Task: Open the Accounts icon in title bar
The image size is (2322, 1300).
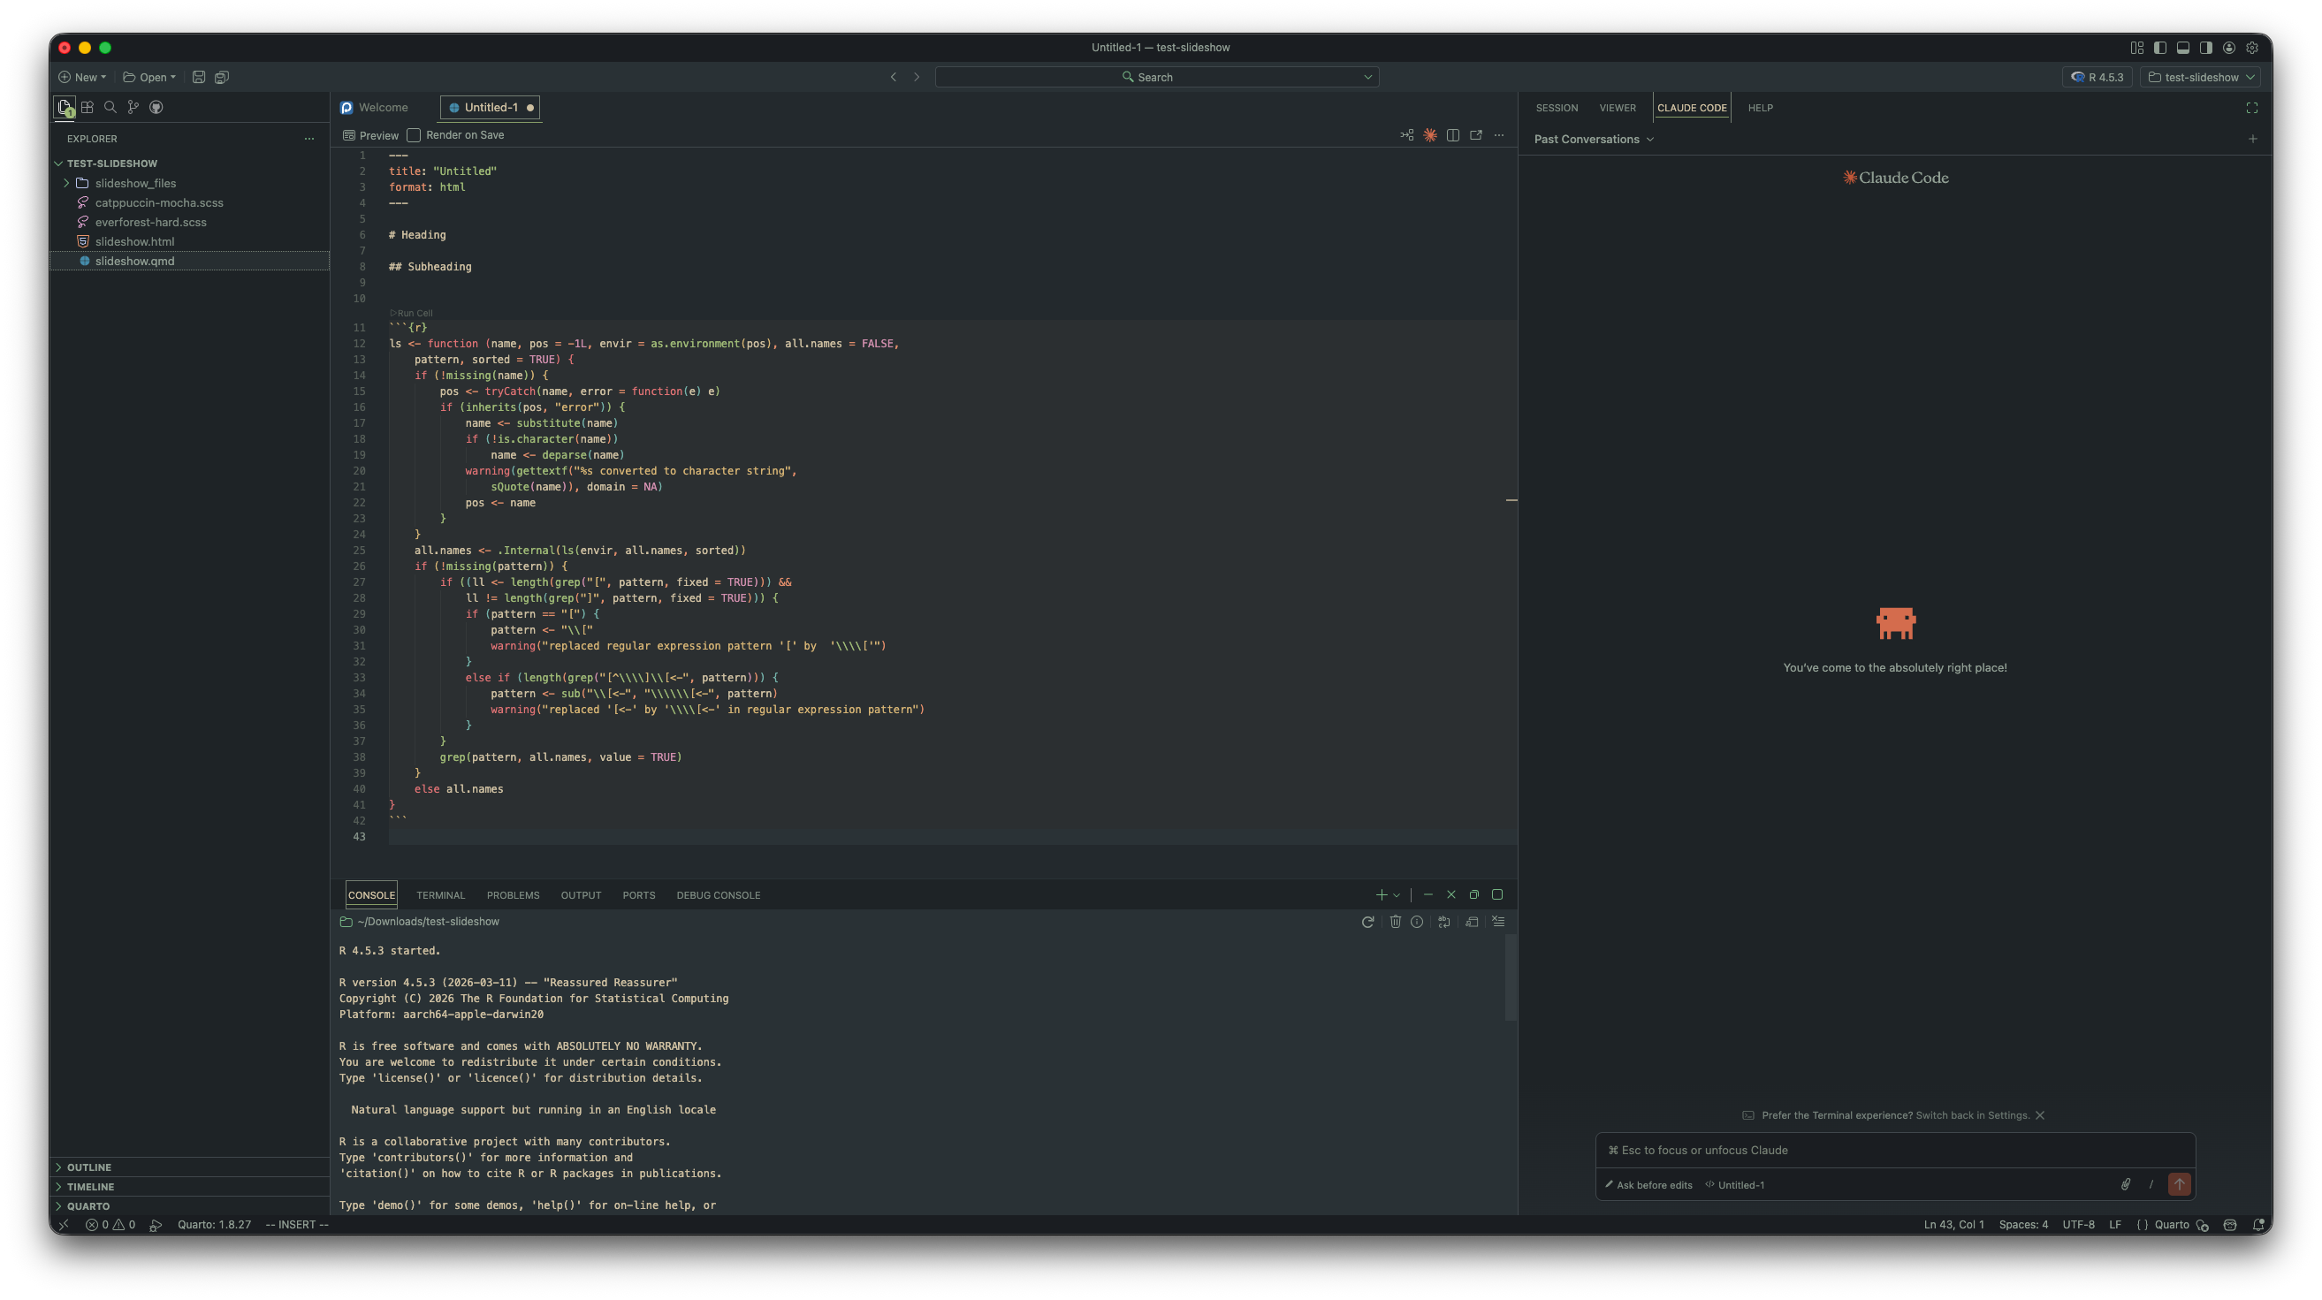Action: pos(2229,48)
